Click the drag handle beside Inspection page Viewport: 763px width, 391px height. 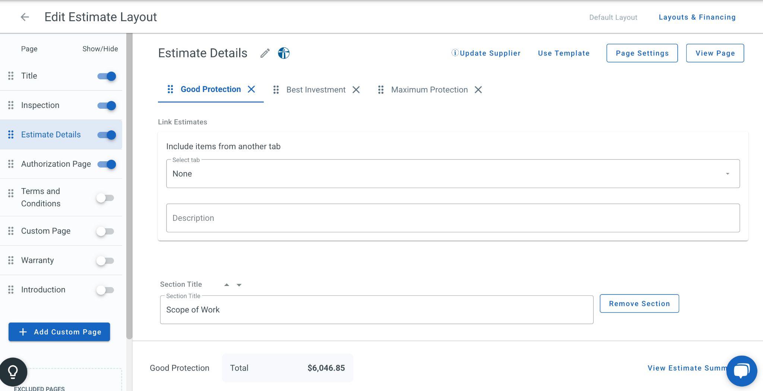(x=11, y=105)
